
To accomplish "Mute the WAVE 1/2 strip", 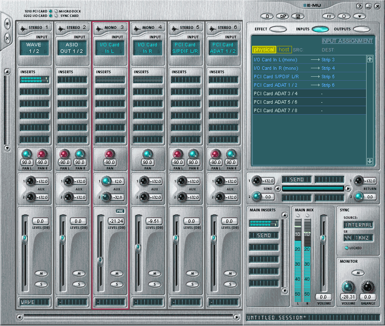I will click(41, 273).
